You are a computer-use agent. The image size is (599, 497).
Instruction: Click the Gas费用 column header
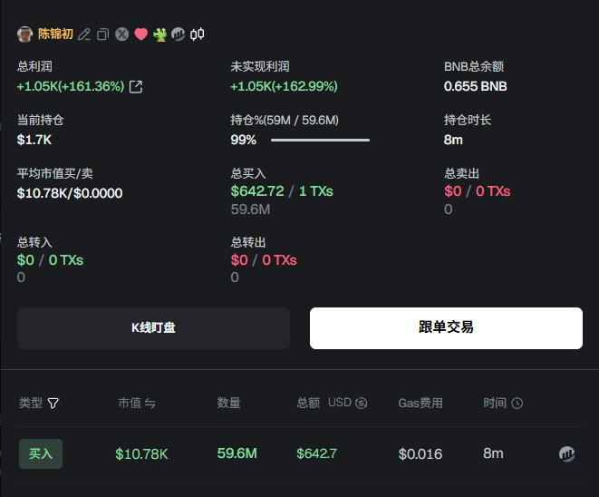pyautogui.click(x=420, y=403)
